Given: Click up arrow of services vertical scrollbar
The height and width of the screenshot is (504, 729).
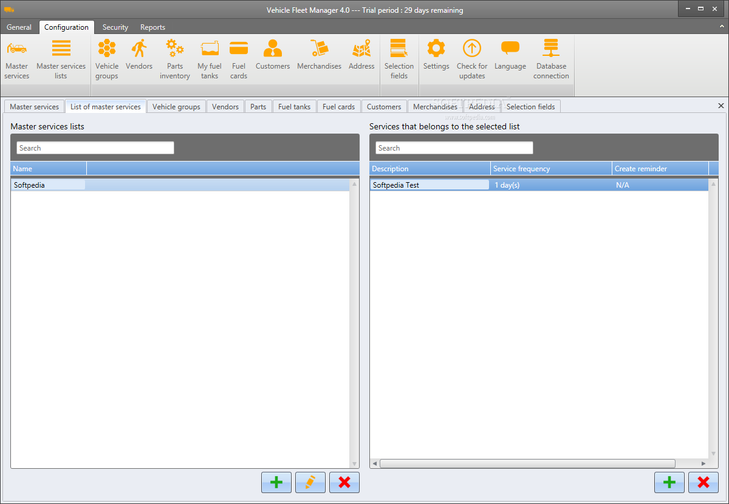Looking at the screenshot, I should click(714, 183).
